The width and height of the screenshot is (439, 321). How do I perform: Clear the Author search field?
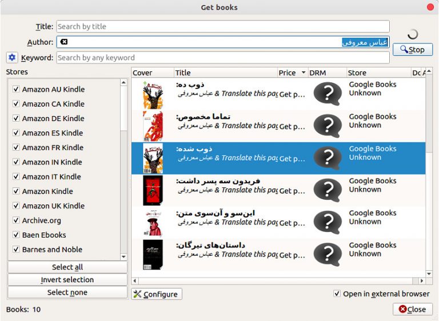point(64,42)
